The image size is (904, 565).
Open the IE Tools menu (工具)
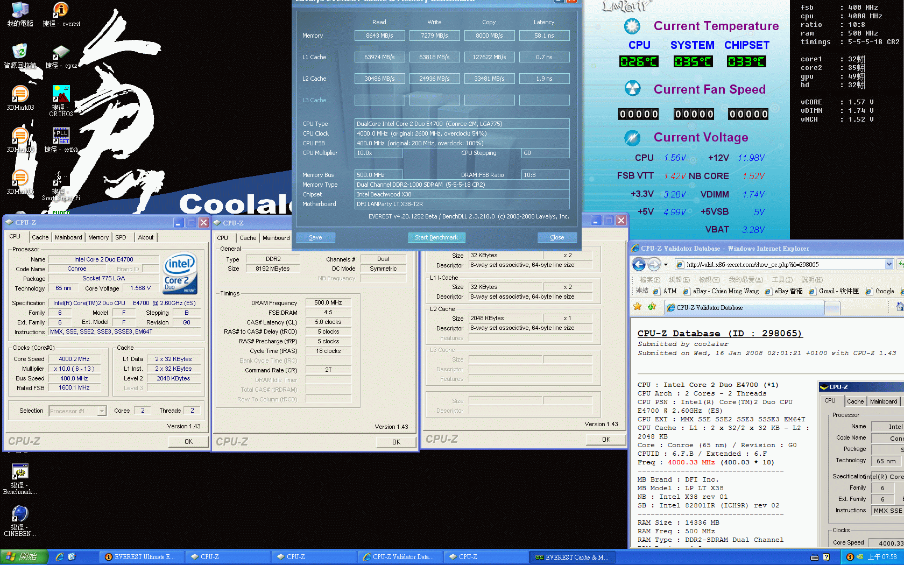pyautogui.click(x=782, y=280)
